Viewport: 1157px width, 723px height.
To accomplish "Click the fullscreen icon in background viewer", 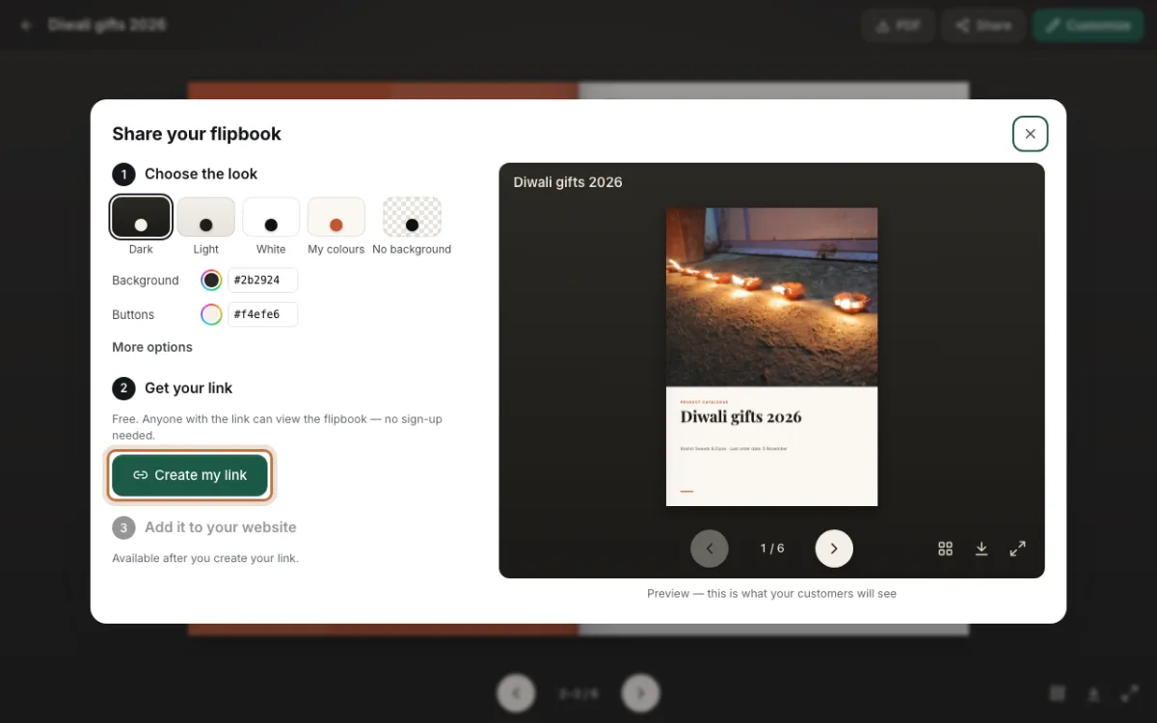I will (1130, 693).
